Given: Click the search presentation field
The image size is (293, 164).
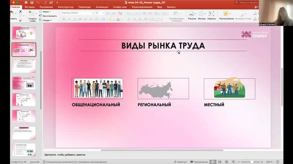Looking at the screenshot, I should pos(247,2).
